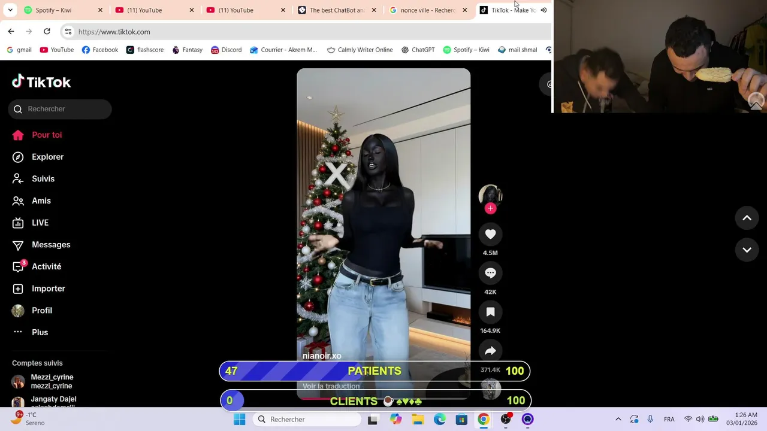Open the Facebook bookmark
Image resolution: width=767 pixels, height=431 pixels.
(99, 50)
